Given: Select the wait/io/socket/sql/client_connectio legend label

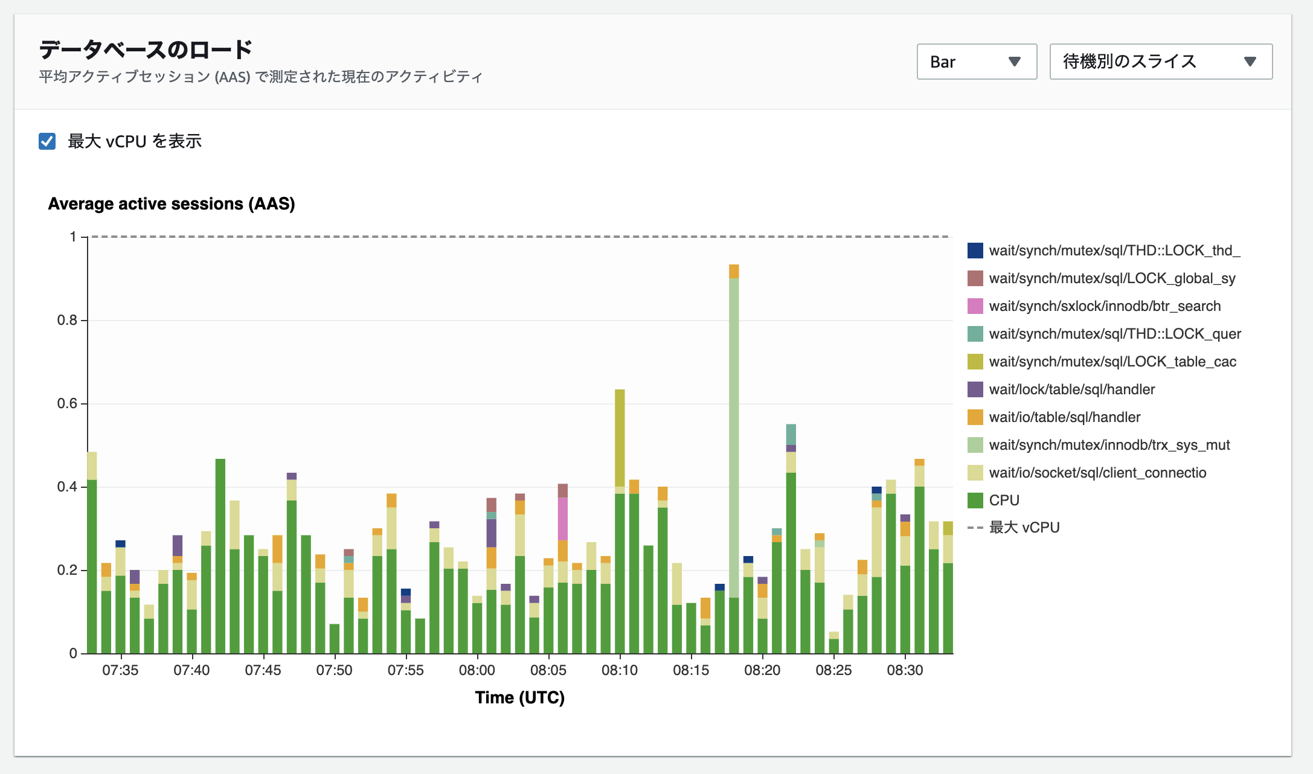Looking at the screenshot, I should point(1097,473).
